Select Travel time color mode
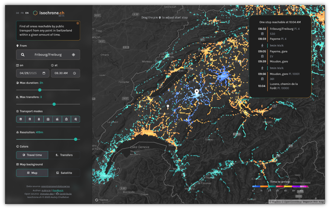The image size is (330, 209). [x=32, y=155]
